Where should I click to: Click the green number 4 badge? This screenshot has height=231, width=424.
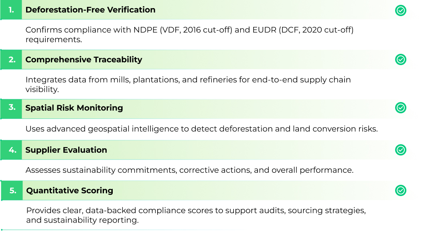click(12, 150)
